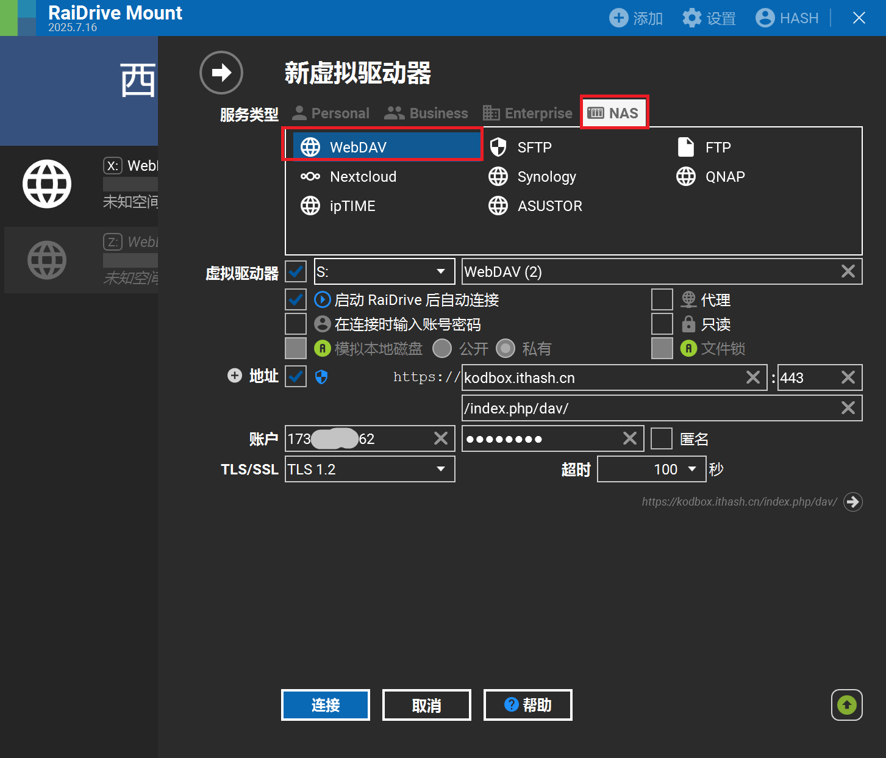Switch to the Personal tab
886x758 pixels.
(330, 113)
